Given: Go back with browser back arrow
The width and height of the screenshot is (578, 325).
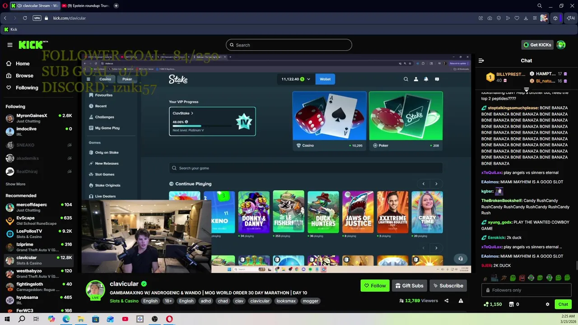Looking at the screenshot, I should (x=5, y=18).
